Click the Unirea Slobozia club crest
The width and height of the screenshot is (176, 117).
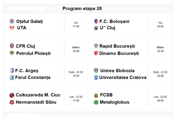tap(96, 70)
